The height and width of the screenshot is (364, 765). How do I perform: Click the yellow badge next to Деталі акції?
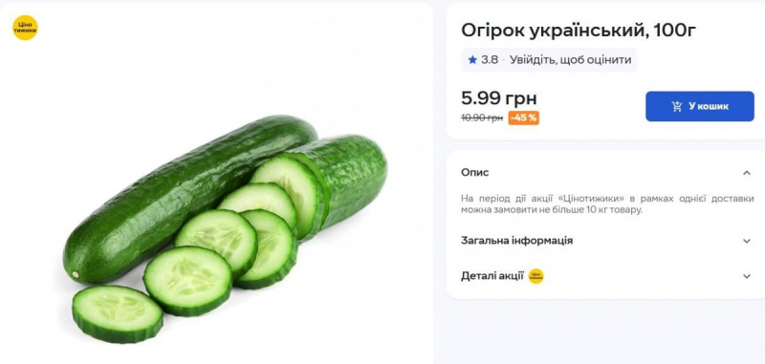pos(535,276)
